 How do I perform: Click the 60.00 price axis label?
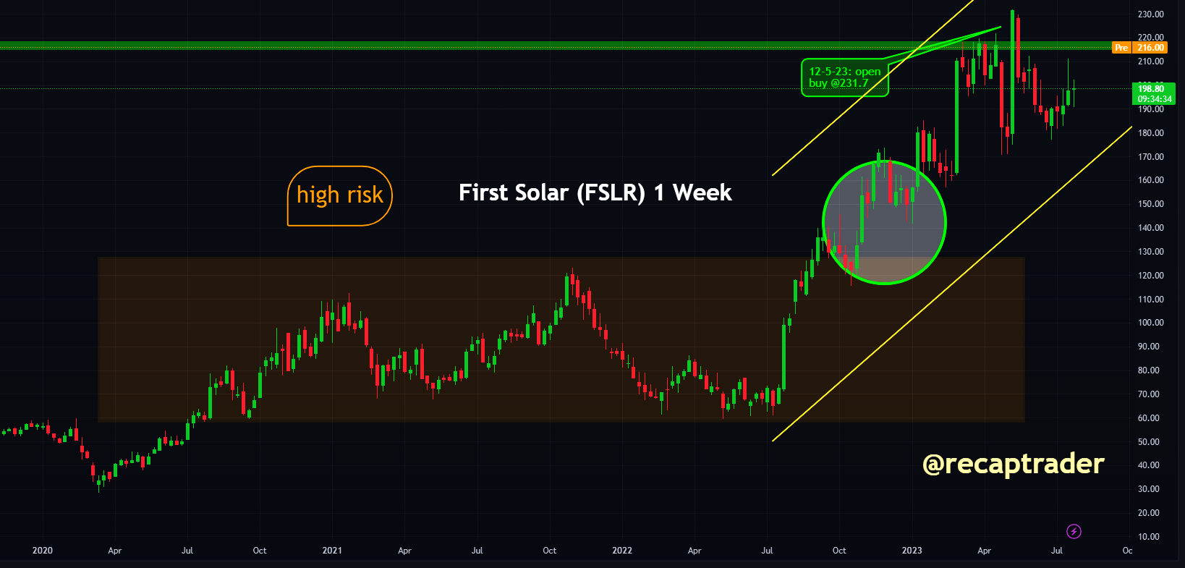click(x=1150, y=418)
